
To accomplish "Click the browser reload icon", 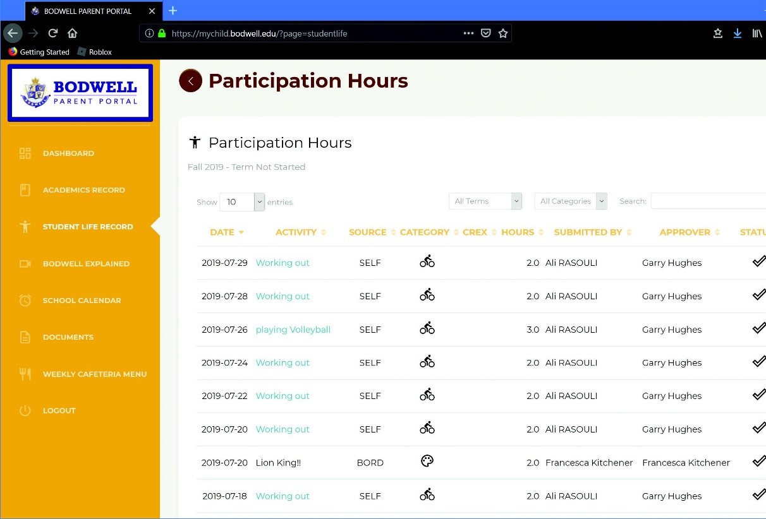I will pos(53,33).
